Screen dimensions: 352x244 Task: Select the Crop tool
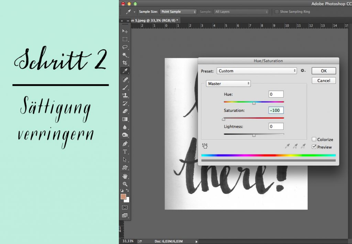tap(125, 63)
